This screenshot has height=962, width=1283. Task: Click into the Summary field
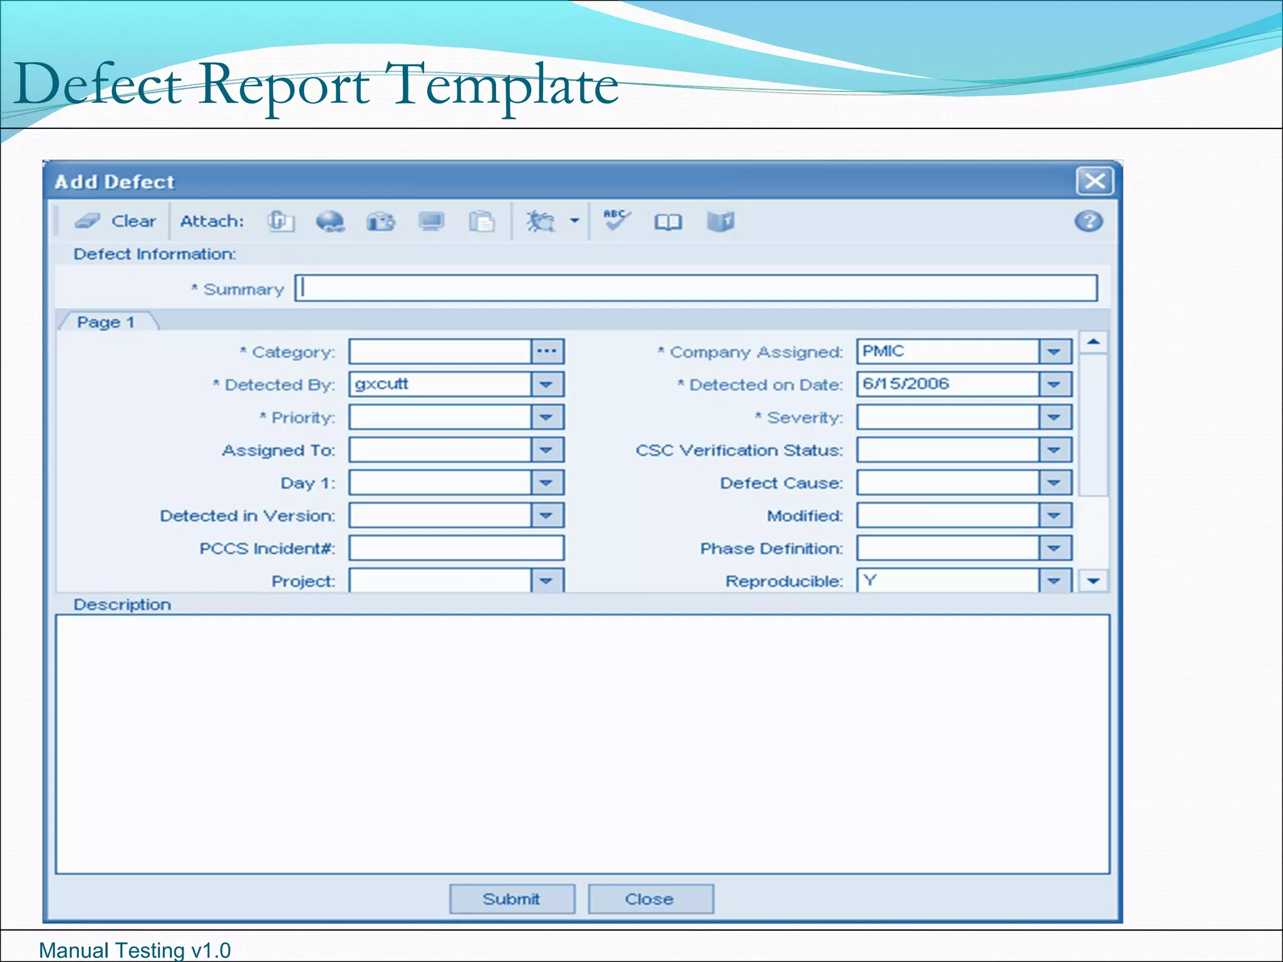(696, 288)
